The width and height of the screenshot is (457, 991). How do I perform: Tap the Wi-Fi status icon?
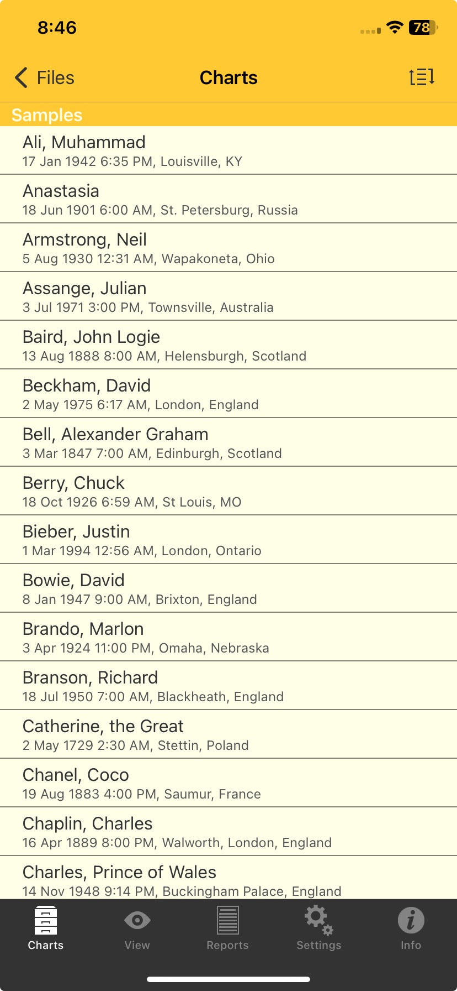394,27
